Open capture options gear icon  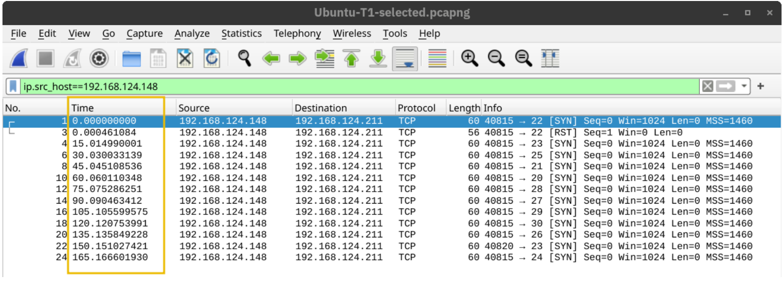pos(99,59)
